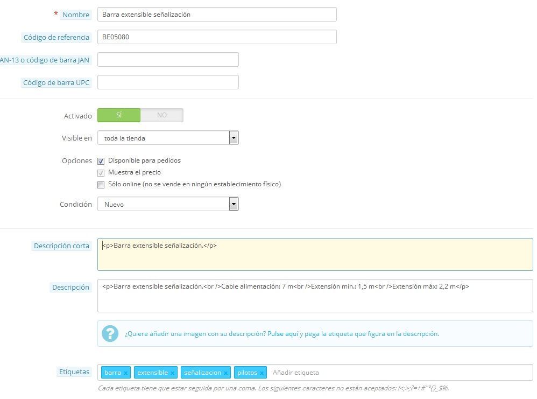Click inside the Descripción corta textarea

(315, 254)
